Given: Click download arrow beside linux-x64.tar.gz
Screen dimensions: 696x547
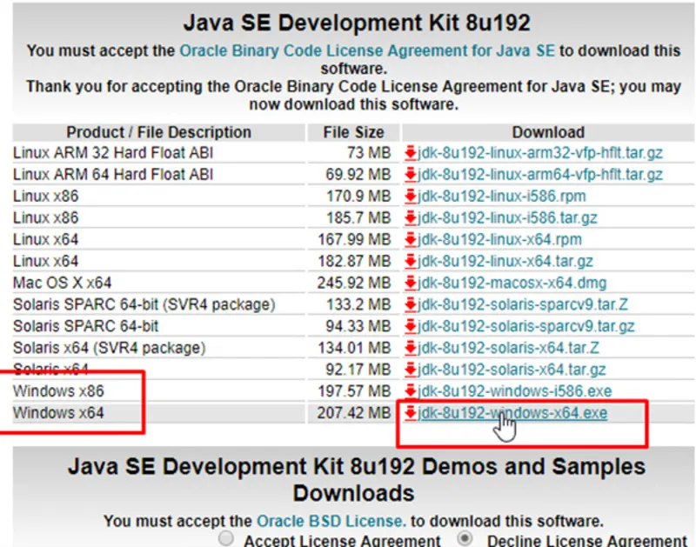Looking at the screenshot, I should click(410, 261).
